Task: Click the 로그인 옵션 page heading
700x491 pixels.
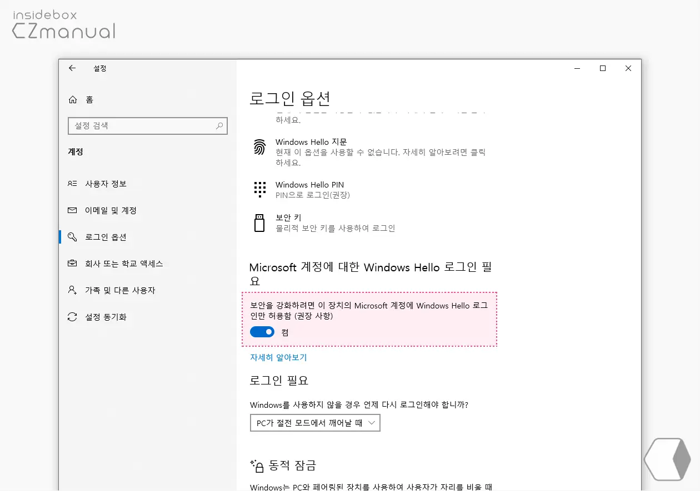Action: click(x=290, y=99)
